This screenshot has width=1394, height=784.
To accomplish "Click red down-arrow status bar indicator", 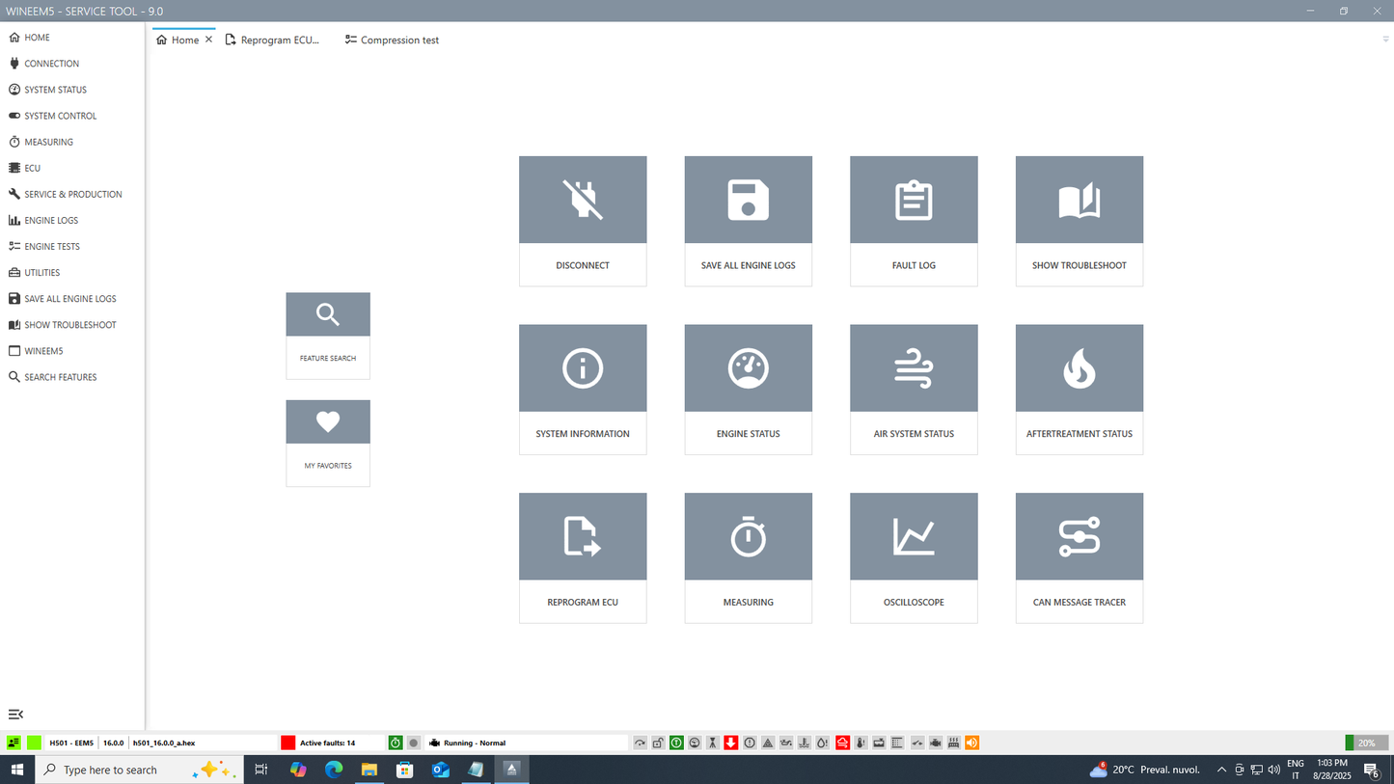I will tap(731, 743).
